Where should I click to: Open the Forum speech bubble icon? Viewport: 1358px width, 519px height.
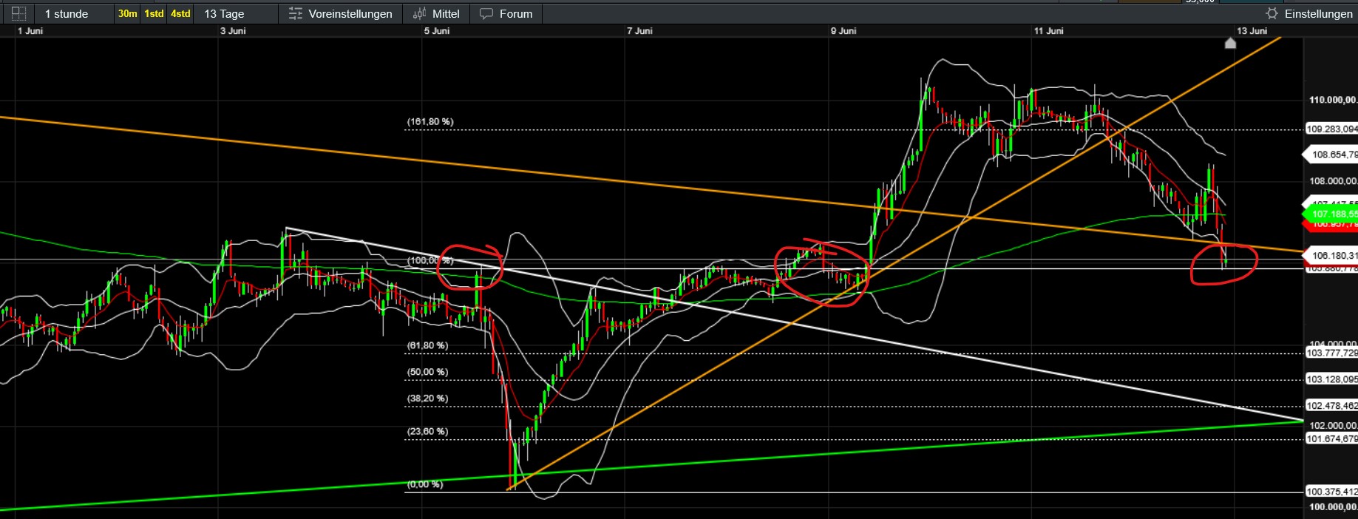pos(486,13)
